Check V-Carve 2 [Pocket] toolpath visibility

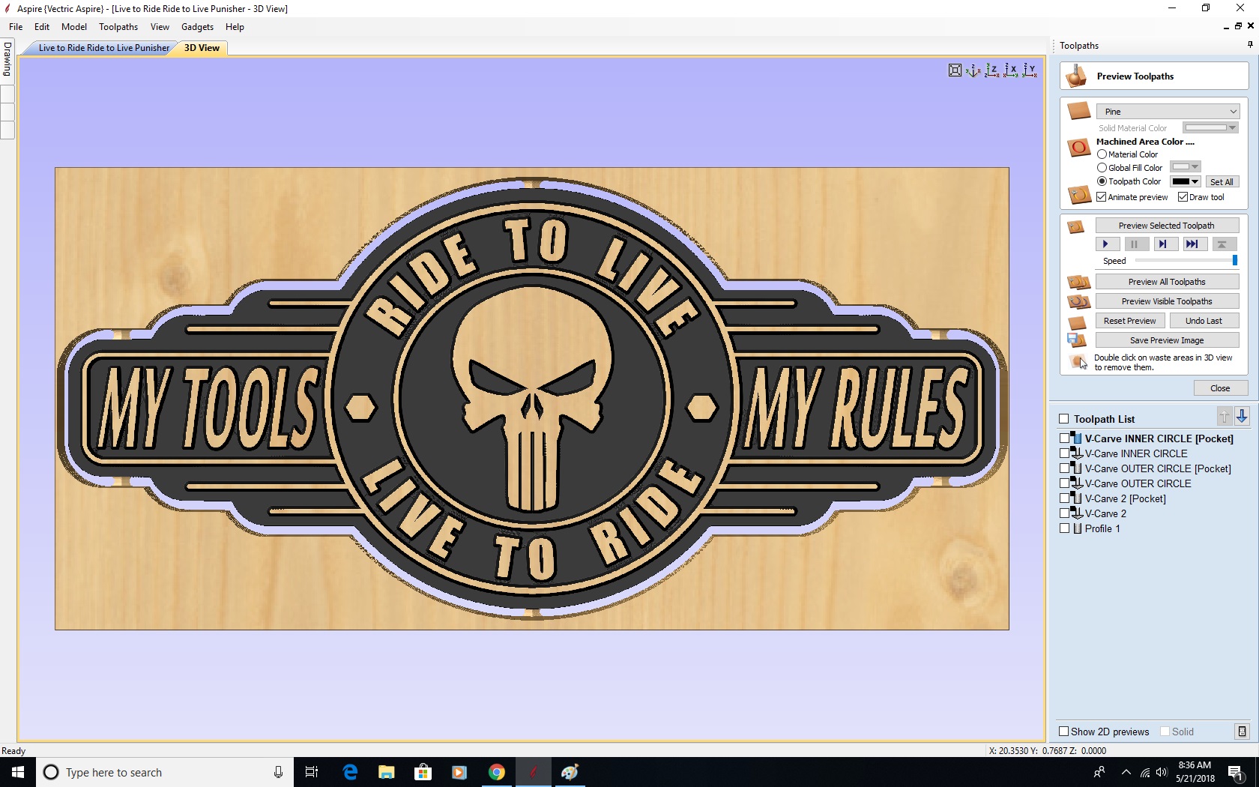click(x=1064, y=498)
